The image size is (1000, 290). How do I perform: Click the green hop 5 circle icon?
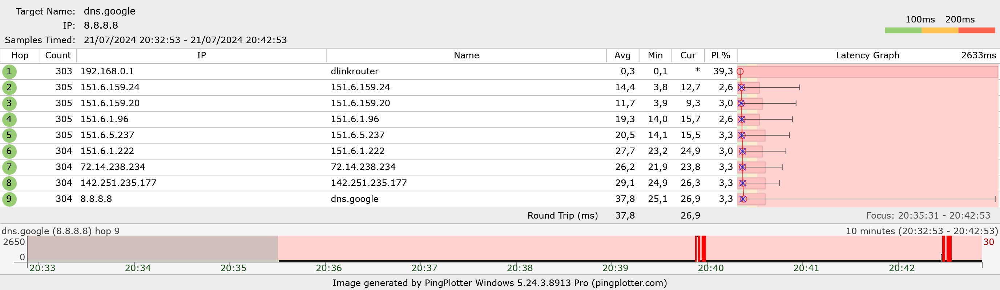tap(9, 136)
